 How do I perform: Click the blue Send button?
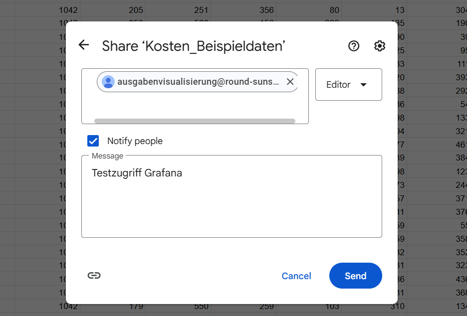[x=355, y=276]
